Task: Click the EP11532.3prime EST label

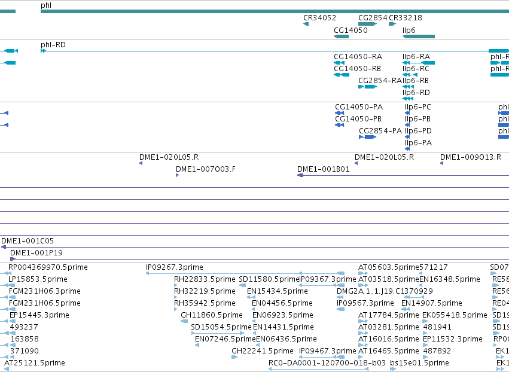Action: click(453, 339)
